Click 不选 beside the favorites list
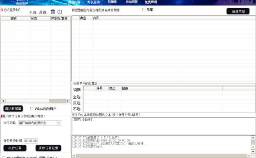Viewport: 256px width, 158px height. click(x=77, y=109)
